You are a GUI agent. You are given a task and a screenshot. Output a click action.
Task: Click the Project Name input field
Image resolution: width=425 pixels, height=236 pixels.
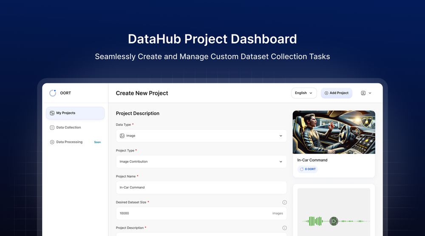click(x=201, y=188)
